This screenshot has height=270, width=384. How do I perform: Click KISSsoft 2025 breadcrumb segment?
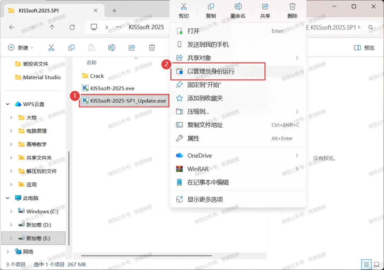(x=146, y=27)
